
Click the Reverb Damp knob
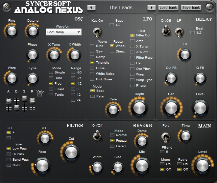click(x=142, y=141)
